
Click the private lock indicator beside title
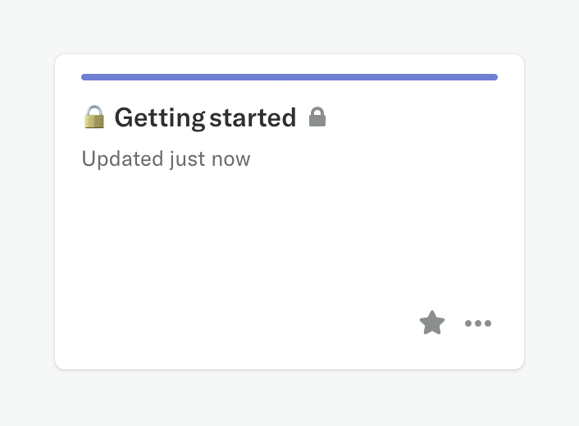point(317,117)
